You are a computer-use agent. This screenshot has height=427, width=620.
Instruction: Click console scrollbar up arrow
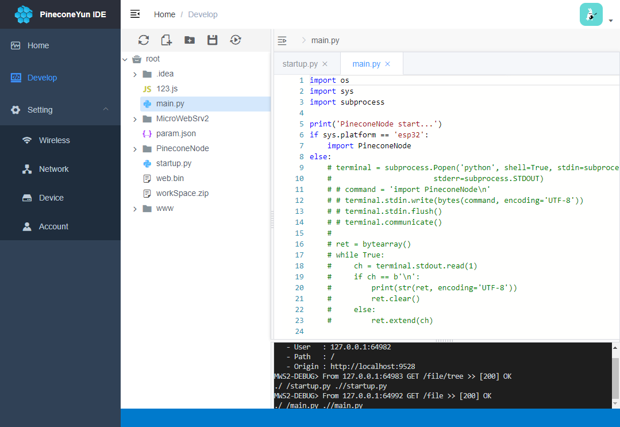(x=615, y=348)
